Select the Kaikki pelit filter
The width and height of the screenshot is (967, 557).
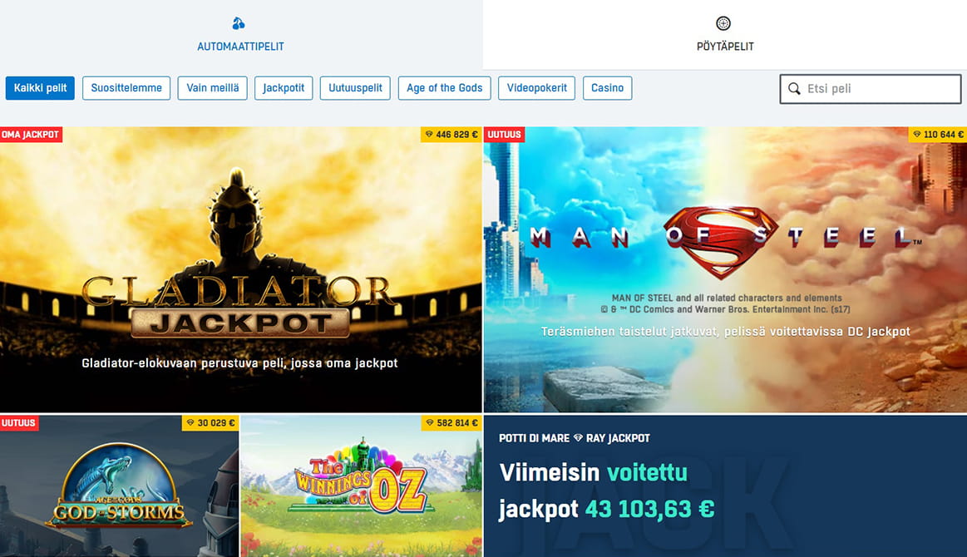40,88
